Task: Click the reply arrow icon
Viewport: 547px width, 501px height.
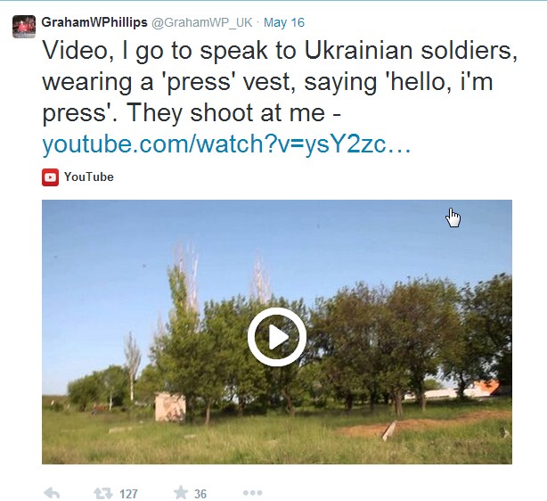Action: 52,493
